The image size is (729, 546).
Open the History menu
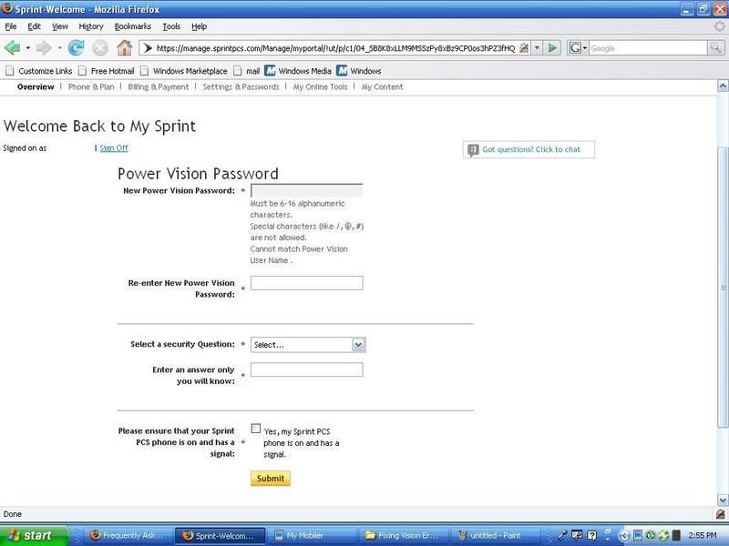pos(91,26)
